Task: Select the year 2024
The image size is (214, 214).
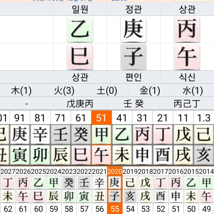Action: coord(54,171)
